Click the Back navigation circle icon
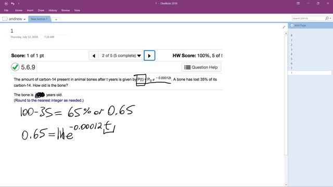 [6, 4]
